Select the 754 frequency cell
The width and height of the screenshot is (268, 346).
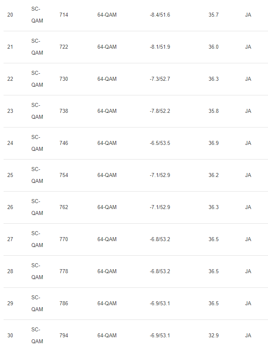[63, 175]
